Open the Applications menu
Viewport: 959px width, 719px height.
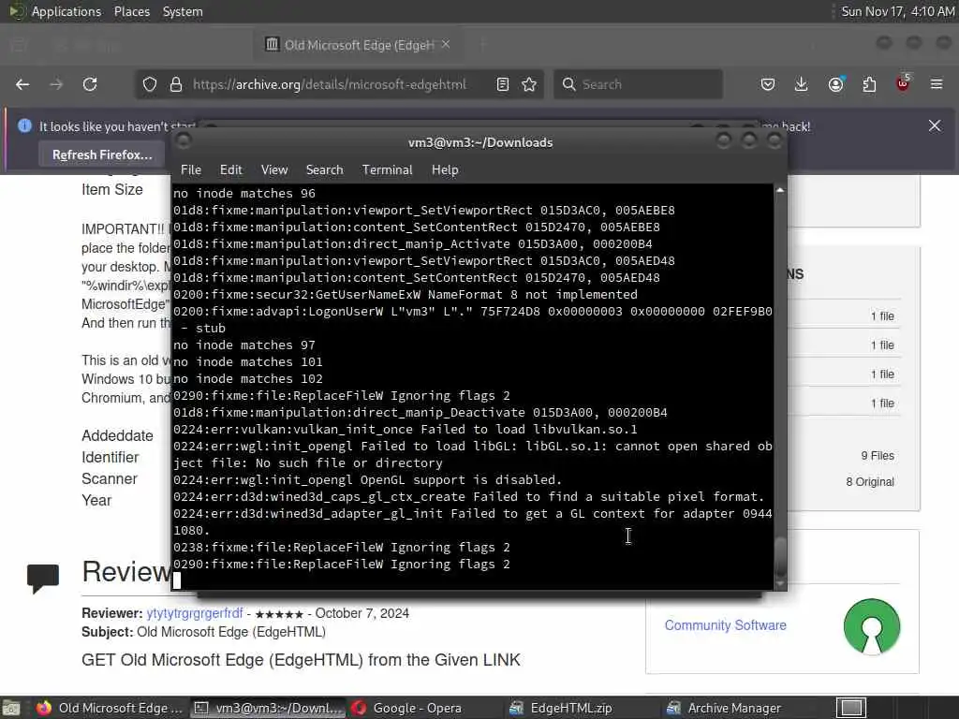tap(66, 11)
